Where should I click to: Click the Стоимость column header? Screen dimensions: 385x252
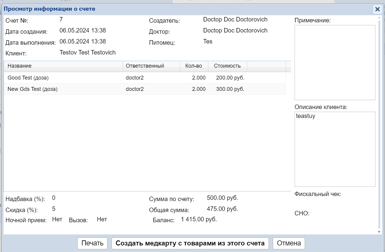click(227, 66)
